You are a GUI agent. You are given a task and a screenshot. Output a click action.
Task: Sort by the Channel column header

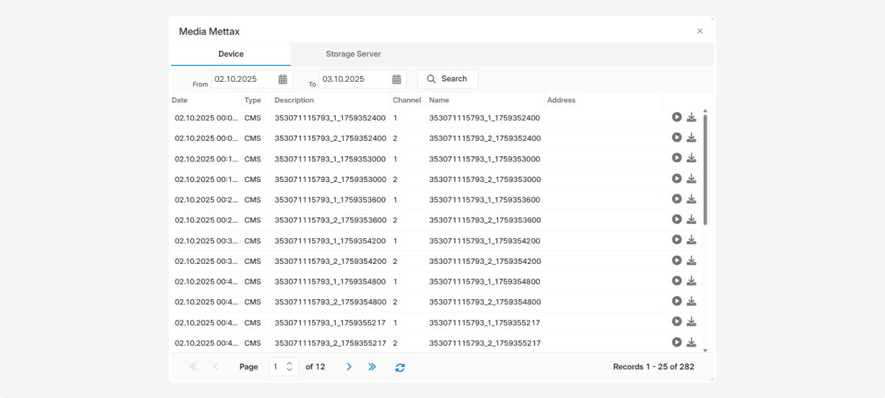tap(406, 100)
